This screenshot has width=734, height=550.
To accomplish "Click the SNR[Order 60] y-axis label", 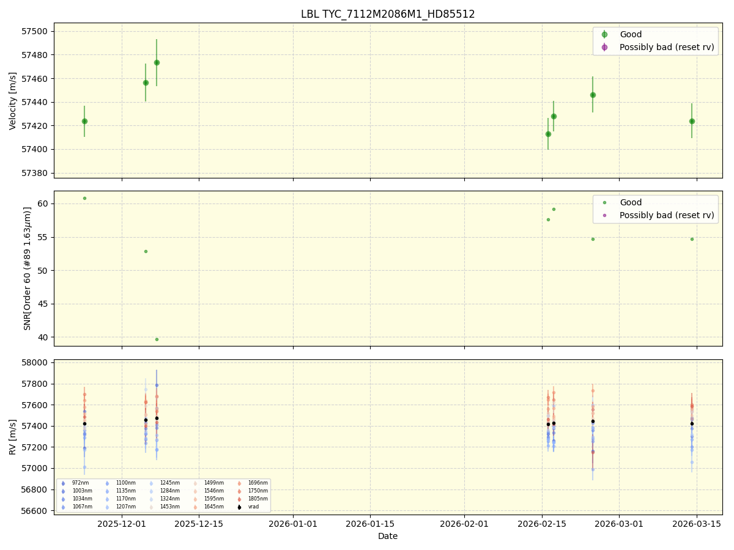I will (28, 268).
